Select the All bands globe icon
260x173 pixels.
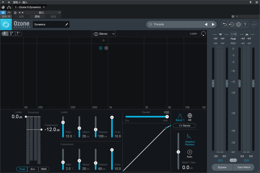tap(190, 115)
